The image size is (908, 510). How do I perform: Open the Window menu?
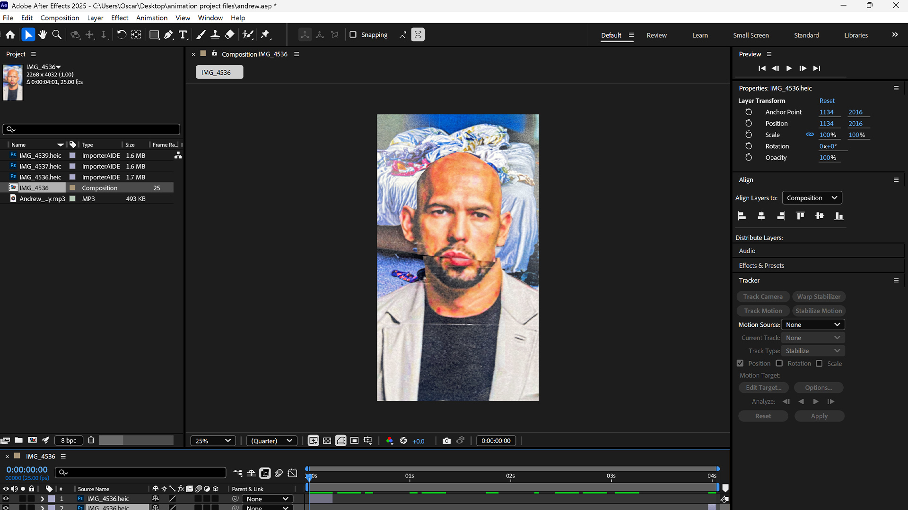coord(210,18)
